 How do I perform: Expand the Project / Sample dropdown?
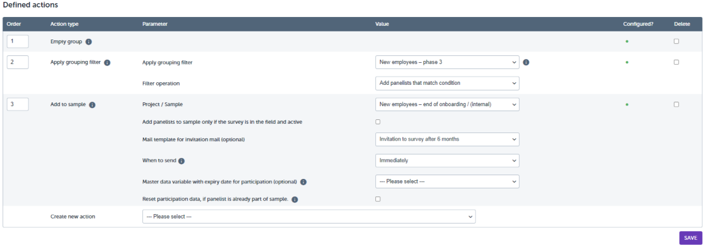447,104
